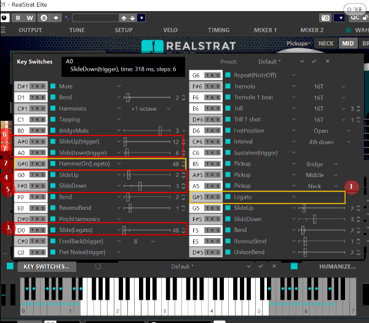This screenshot has width=369, height=323.
Task: Click the UnisonBend effect name on D#5
Action: click(249, 252)
